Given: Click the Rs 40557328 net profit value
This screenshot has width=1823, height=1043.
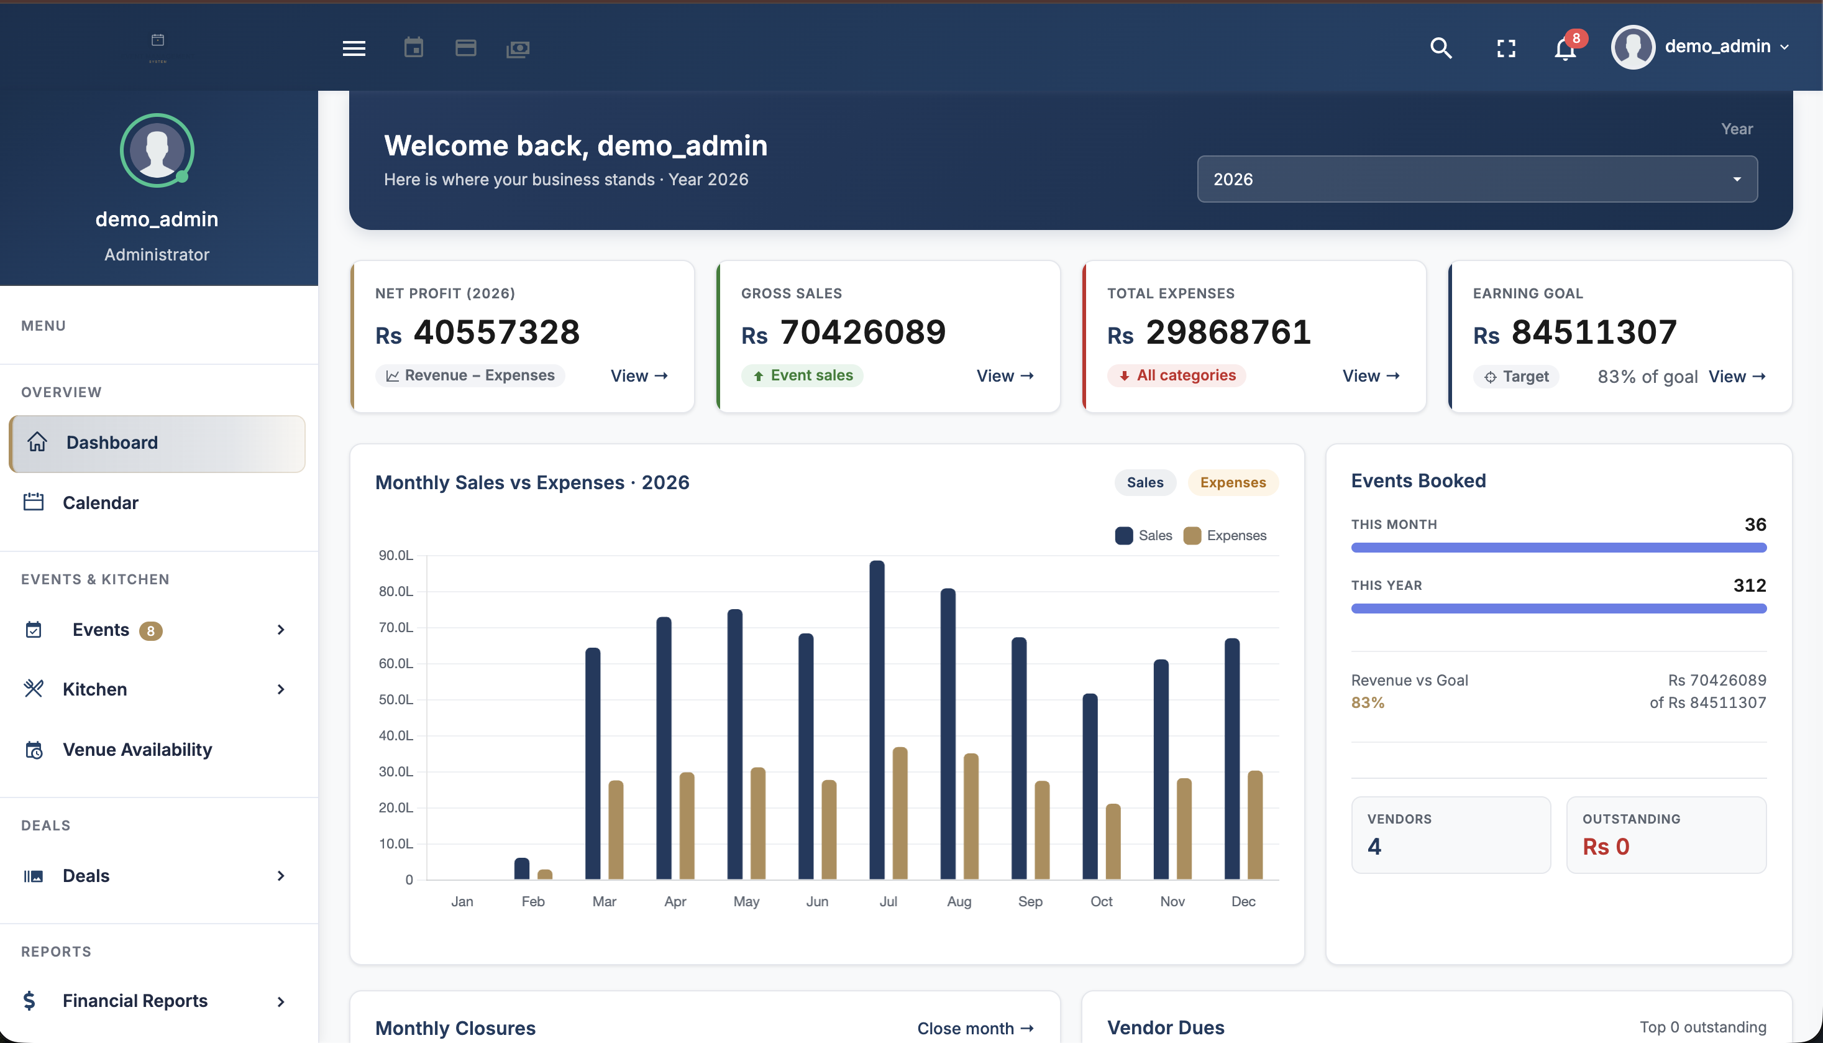Looking at the screenshot, I should pos(478,333).
